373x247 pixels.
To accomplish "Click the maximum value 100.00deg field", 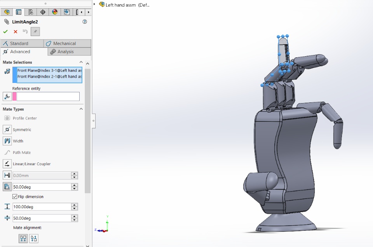I will point(42,207).
